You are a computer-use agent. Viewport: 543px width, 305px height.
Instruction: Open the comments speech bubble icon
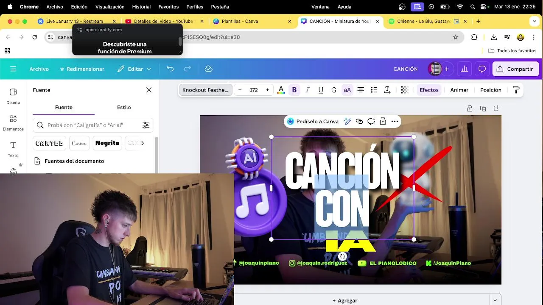tap(482, 69)
